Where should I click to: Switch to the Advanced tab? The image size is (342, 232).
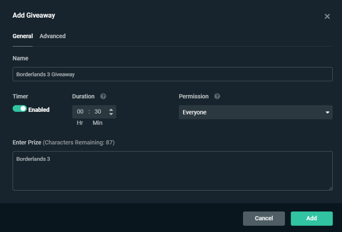52,36
